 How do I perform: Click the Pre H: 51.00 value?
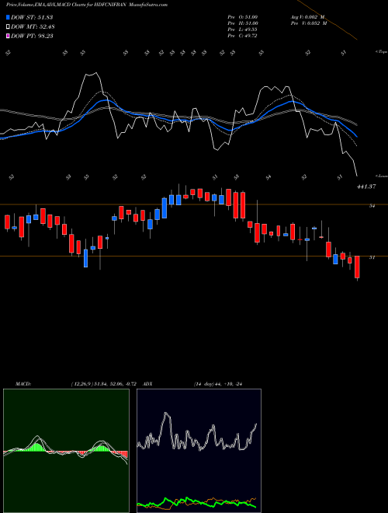coord(244,23)
